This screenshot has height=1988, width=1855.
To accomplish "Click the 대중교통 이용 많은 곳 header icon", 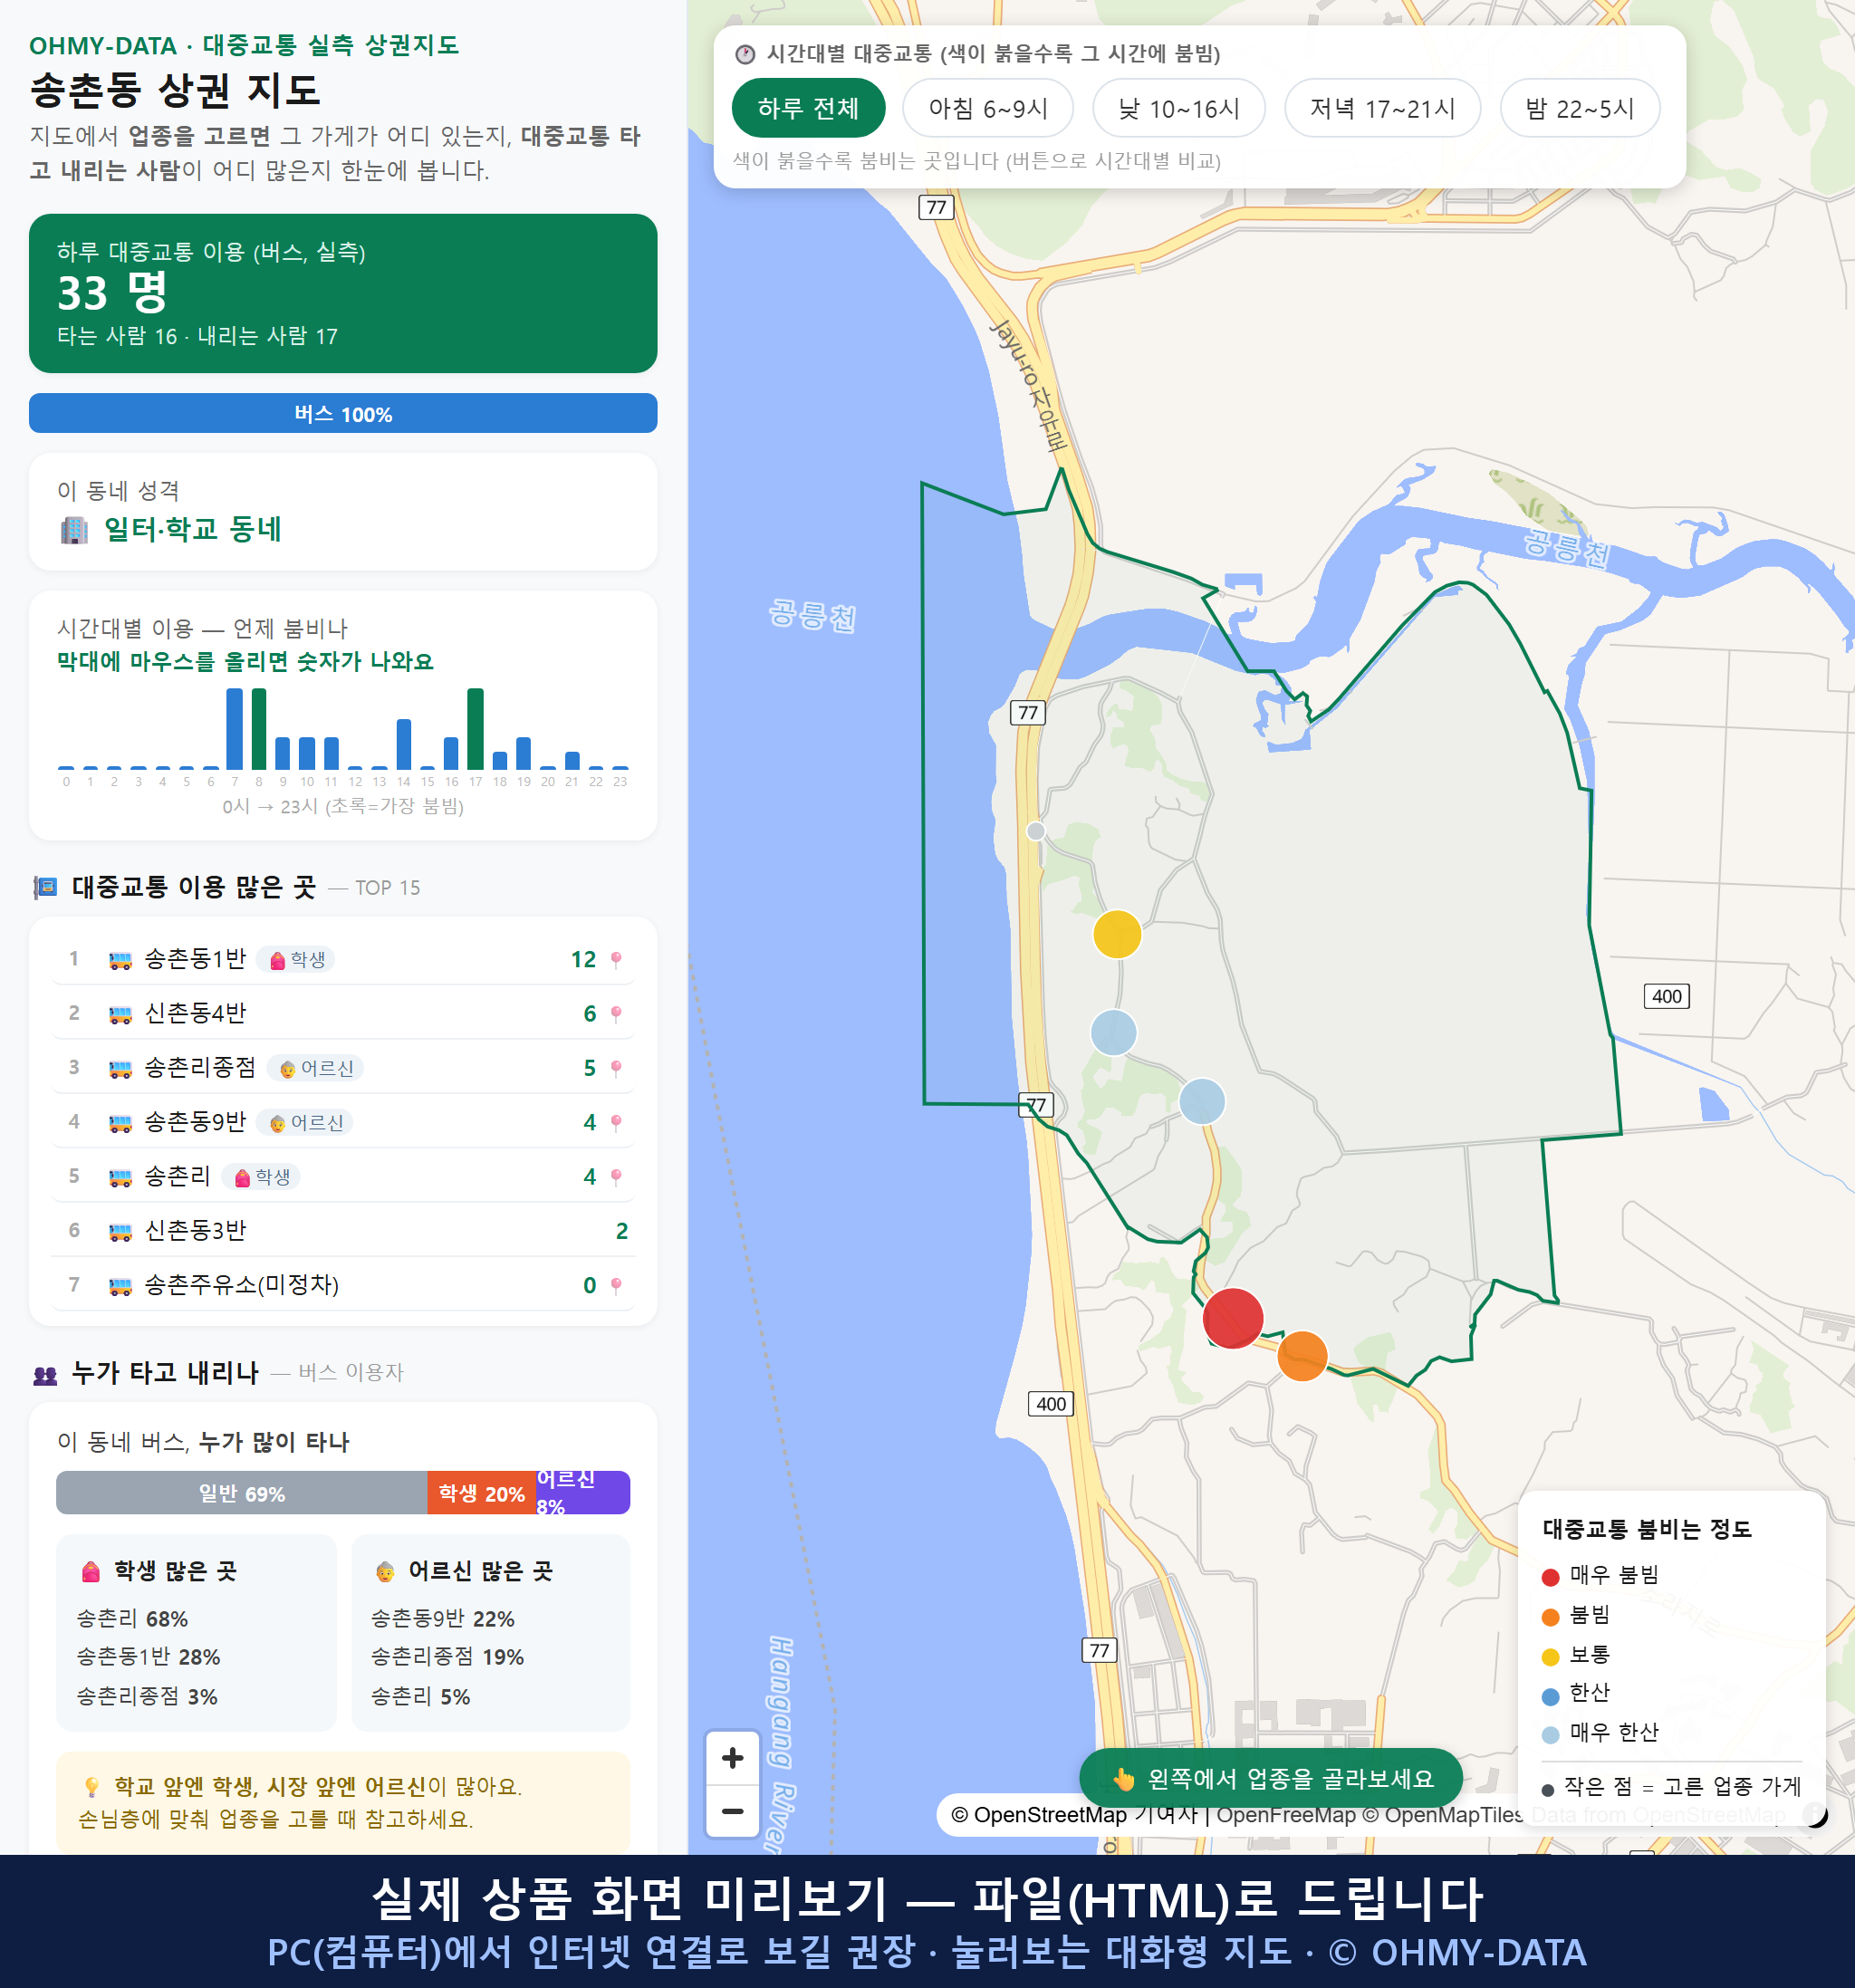I will [x=45, y=887].
